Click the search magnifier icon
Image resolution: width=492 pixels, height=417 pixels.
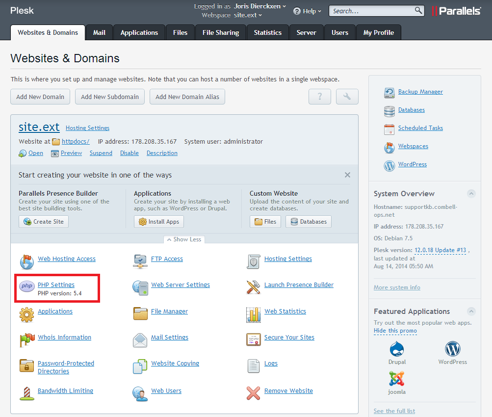coord(418,11)
